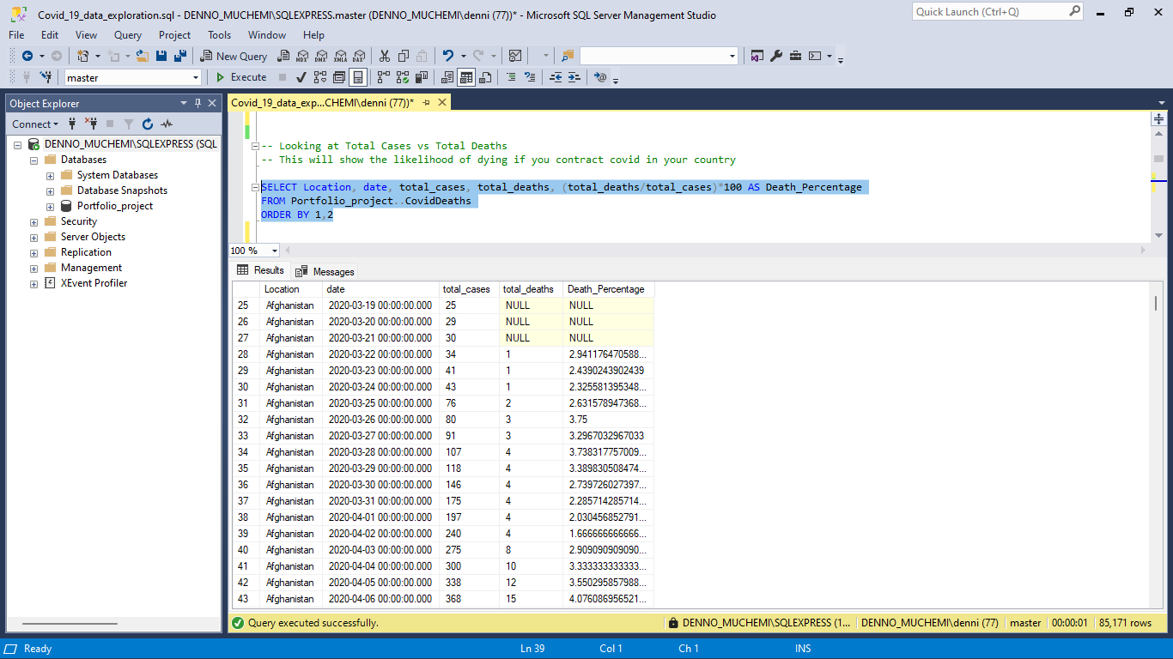Toggle Include Live Query Statistics
The height and width of the screenshot is (659, 1173).
(403, 77)
